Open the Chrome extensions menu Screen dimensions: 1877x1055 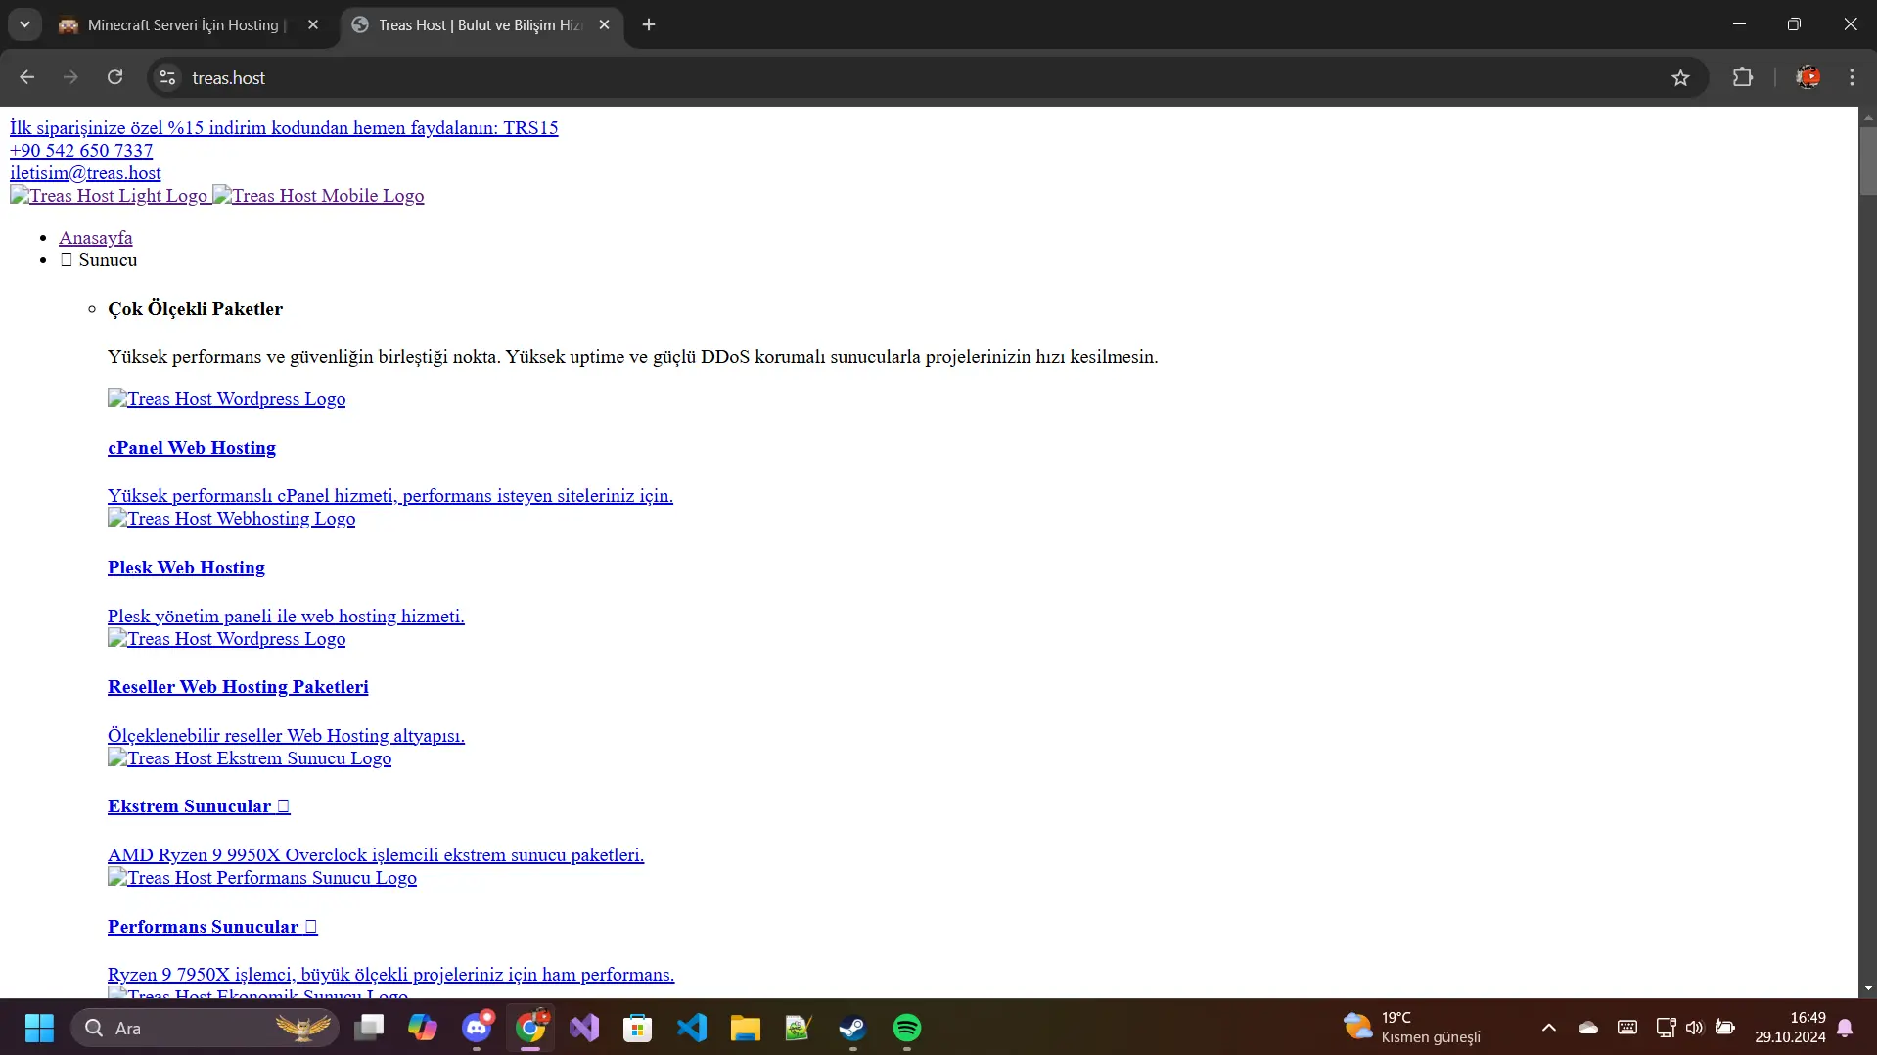coord(1742,77)
